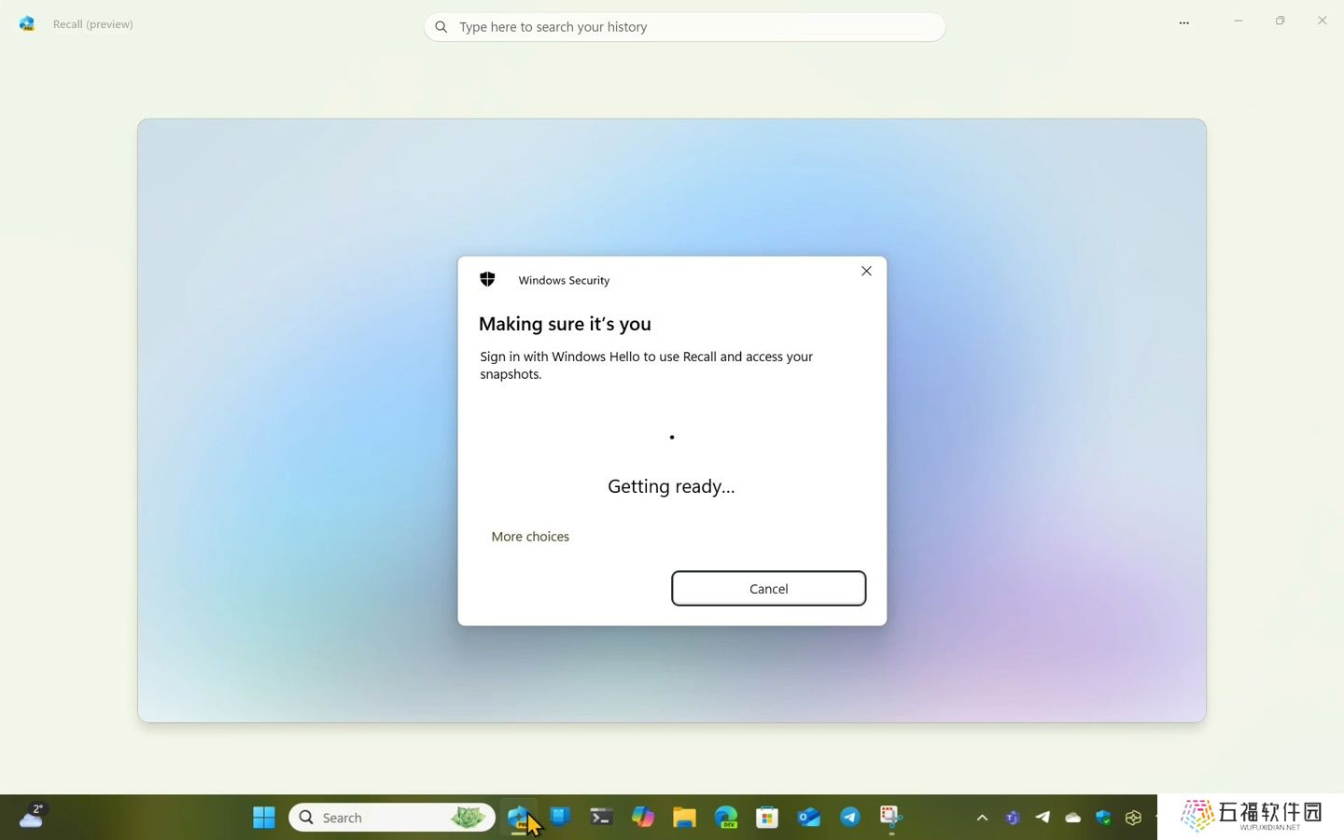1344x840 pixels.
Task: Close the Recall window
Action: pos(1322,21)
